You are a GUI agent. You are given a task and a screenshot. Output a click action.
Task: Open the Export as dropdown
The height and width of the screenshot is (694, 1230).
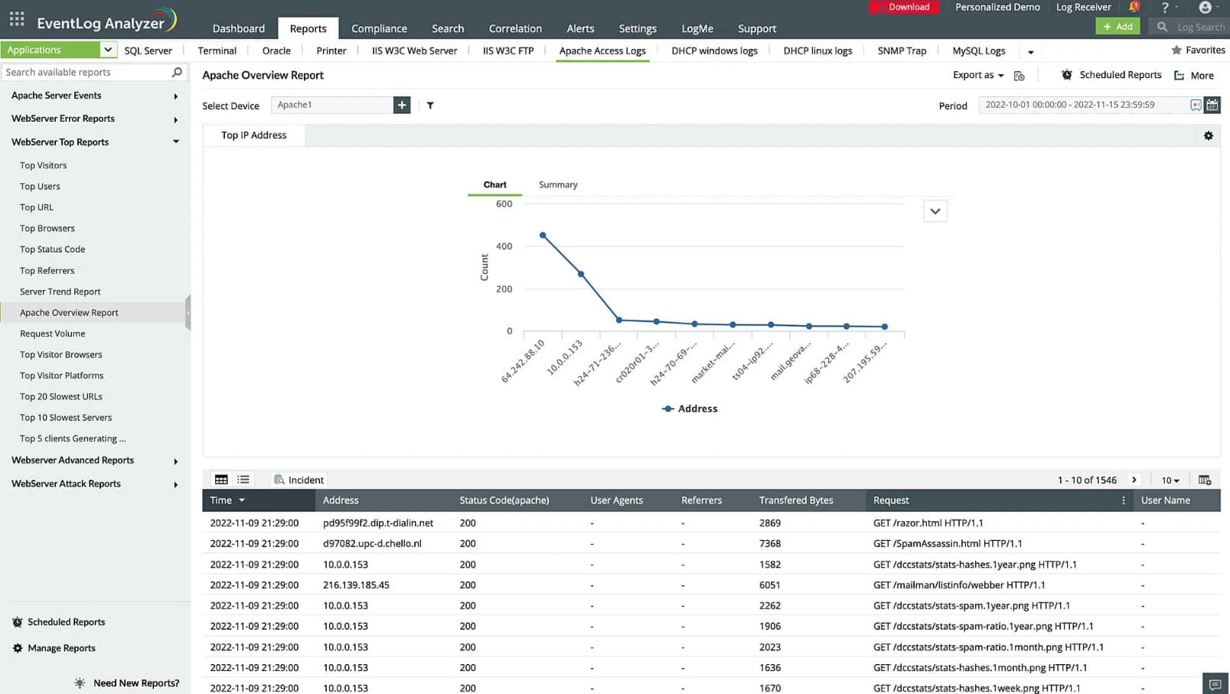(977, 75)
